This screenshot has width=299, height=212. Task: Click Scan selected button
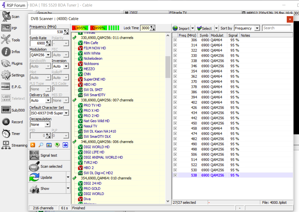tap(49, 166)
